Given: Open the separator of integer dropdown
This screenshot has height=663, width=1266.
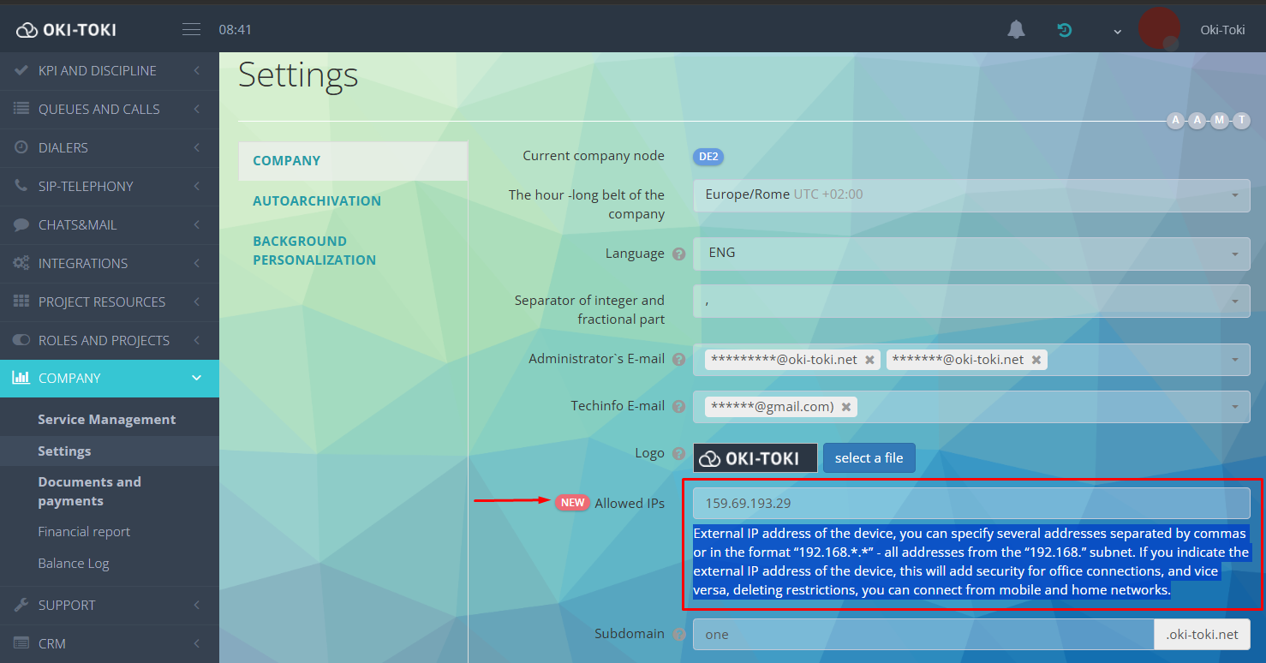Looking at the screenshot, I should [971, 301].
